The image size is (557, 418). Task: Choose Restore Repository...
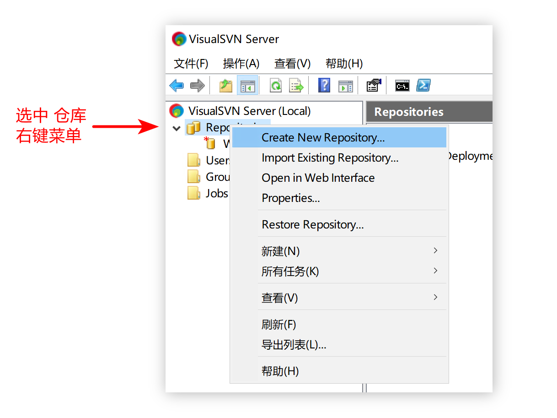[339, 224]
